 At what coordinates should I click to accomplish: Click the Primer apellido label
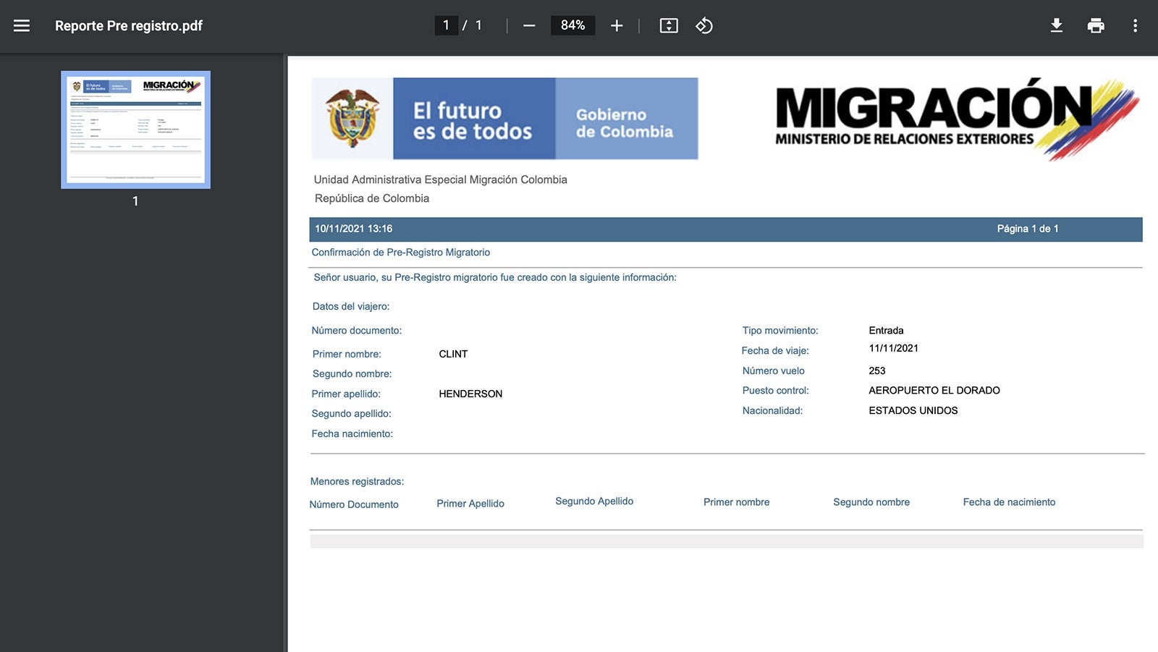pos(346,394)
